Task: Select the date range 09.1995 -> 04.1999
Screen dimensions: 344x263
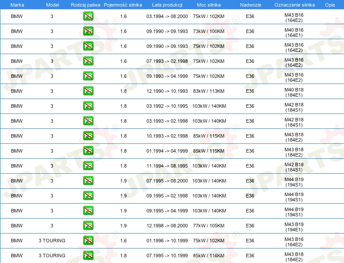Action: point(167,211)
